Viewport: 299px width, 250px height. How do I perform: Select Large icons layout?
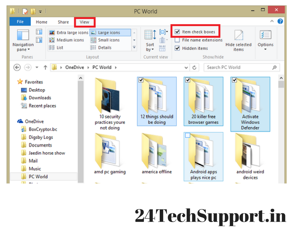click(110, 33)
